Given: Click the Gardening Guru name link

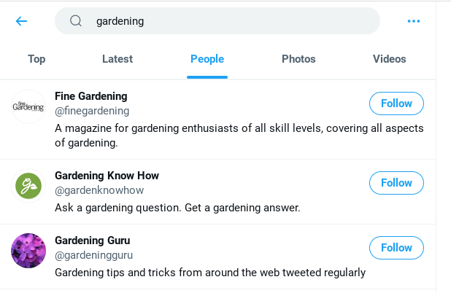Looking at the screenshot, I should [x=93, y=241].
